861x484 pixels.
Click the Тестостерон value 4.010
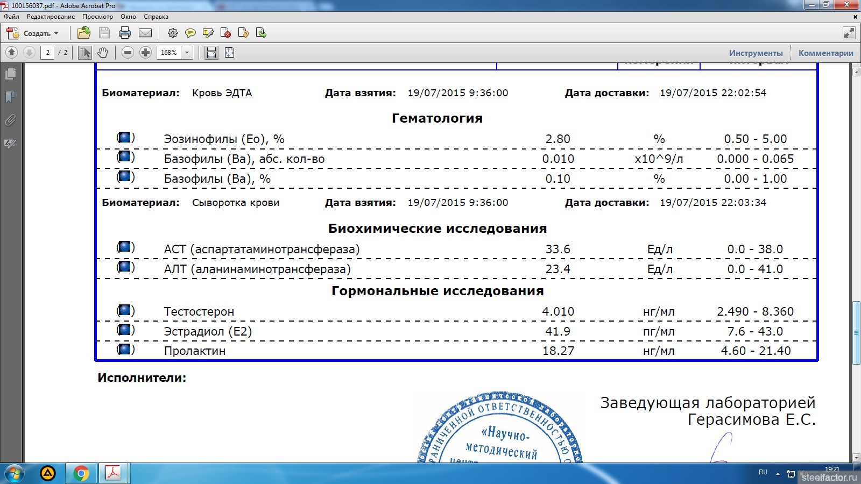(x=558, y=312)
